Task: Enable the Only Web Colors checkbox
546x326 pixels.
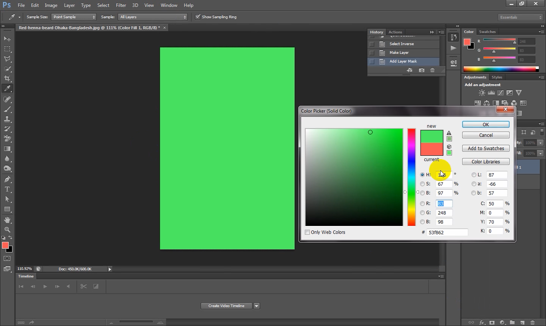Action: [x=308, y=232]
